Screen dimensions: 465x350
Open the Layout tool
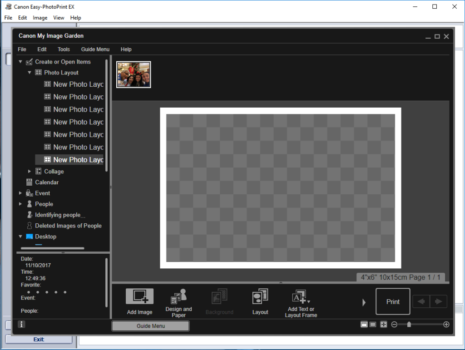[x=260, y=302]
